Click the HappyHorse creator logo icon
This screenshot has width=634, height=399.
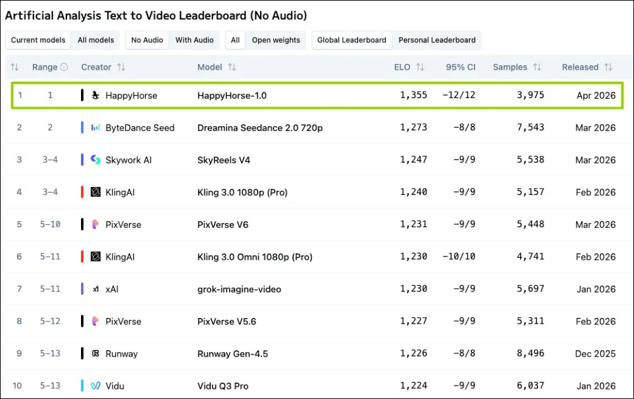click(96, 96)
